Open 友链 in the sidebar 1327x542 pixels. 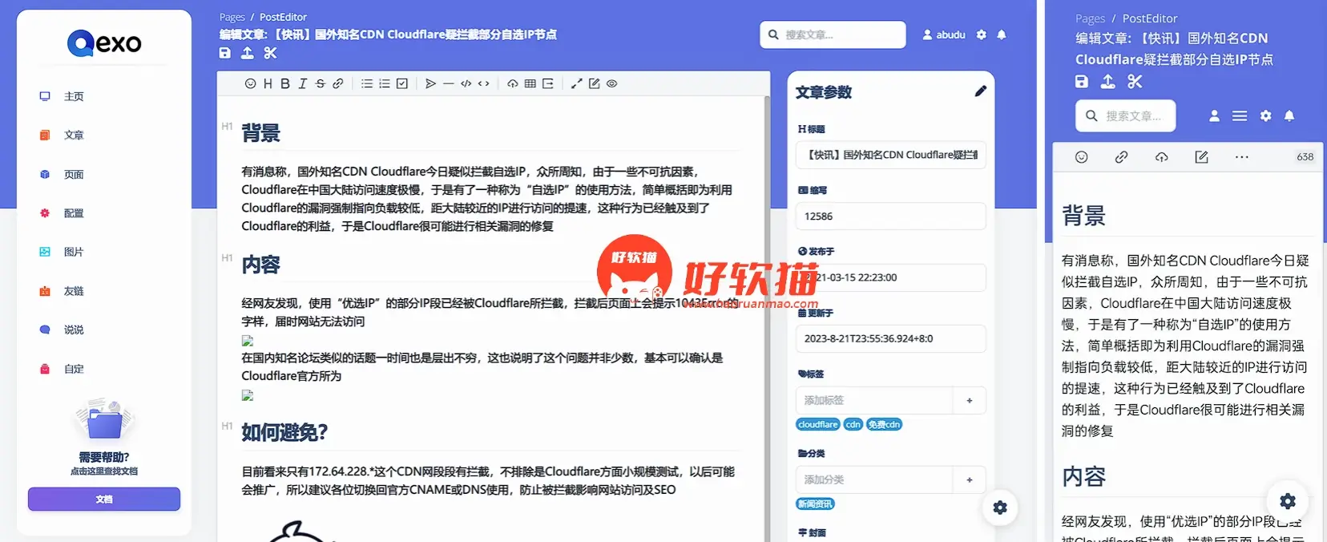74,291
